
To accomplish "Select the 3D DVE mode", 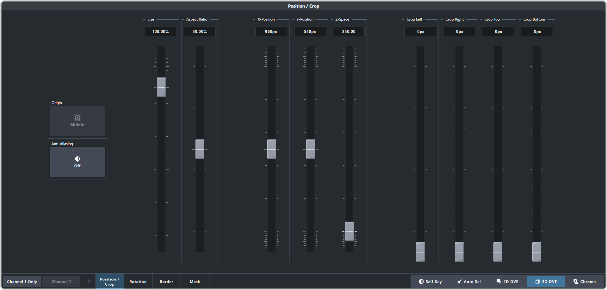I will pyautogui.click(x=546, y=281).
